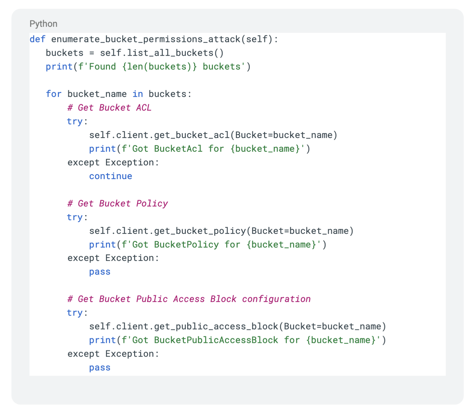The image size is (476, 415).
Task: Click the '# Get Bucket Policy' comment
Action: click(x=117, y=203)
